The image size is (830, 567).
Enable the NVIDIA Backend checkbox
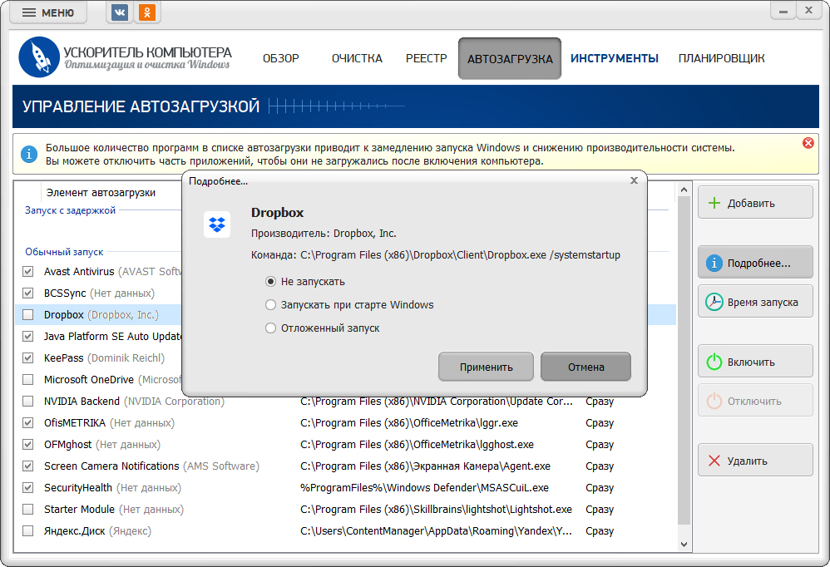(28, 402)
